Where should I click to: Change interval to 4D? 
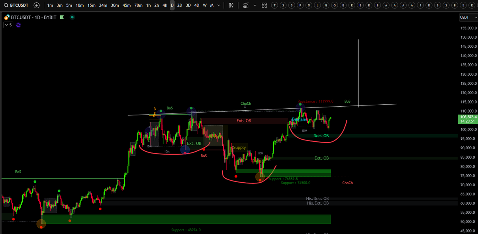(x=197, y=5)
